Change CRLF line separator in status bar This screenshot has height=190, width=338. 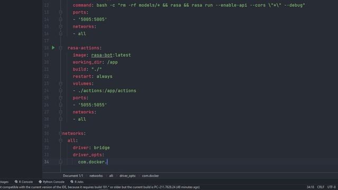pos(321,187)
